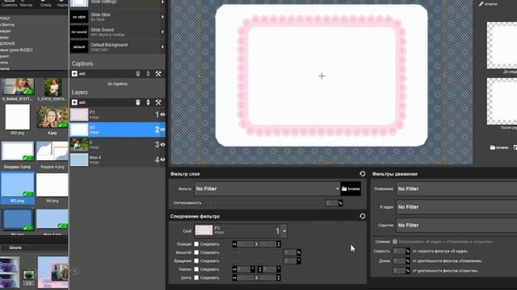This screenshot has height=290, width=517.
Task: Click the Слайд toolbar button
Action: coord(45,3)
